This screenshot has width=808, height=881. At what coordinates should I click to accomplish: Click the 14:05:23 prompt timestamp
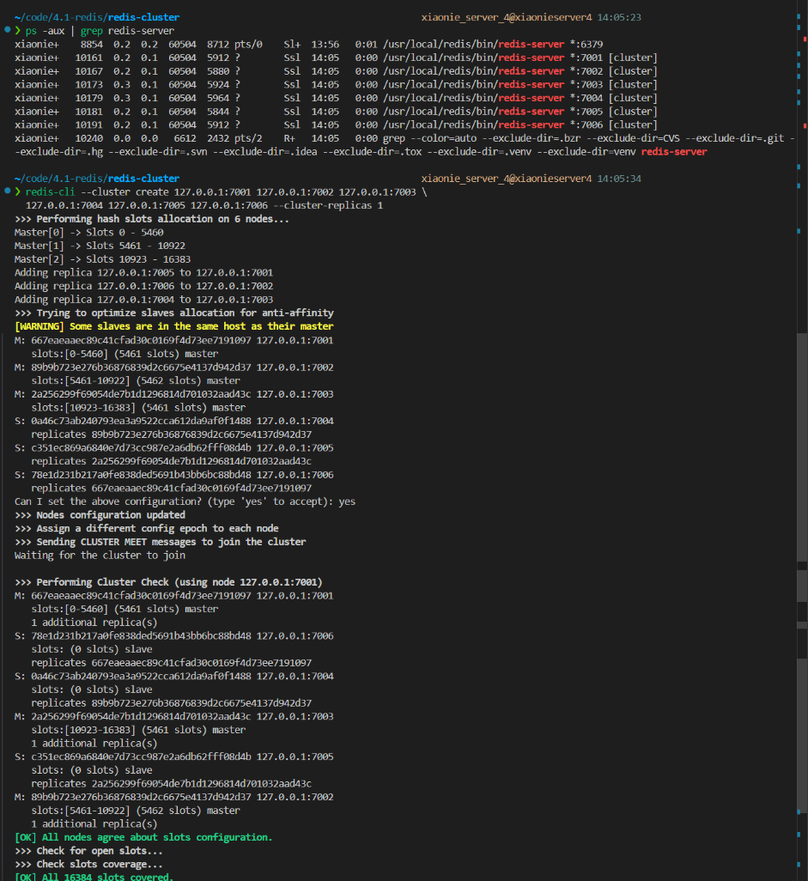pyautogui.click(x=618, y=17)
